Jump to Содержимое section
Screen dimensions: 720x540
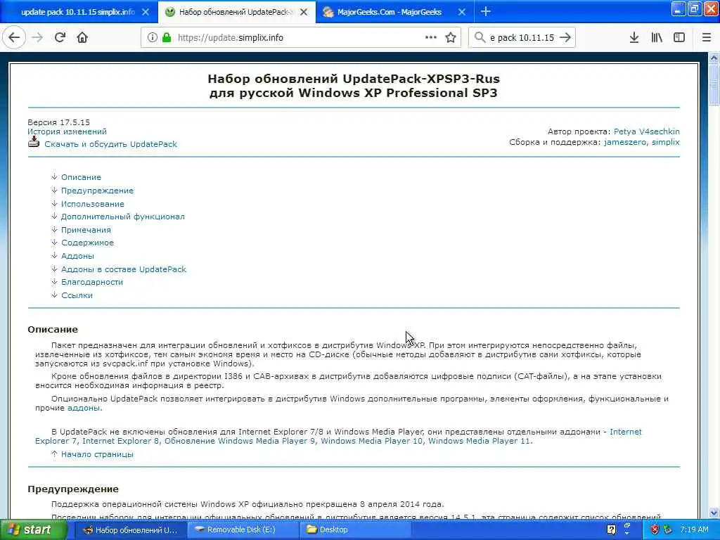[87, 243]
